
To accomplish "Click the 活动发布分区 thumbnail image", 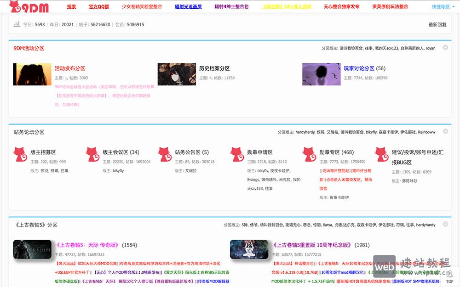I will [x=32, y=74].
